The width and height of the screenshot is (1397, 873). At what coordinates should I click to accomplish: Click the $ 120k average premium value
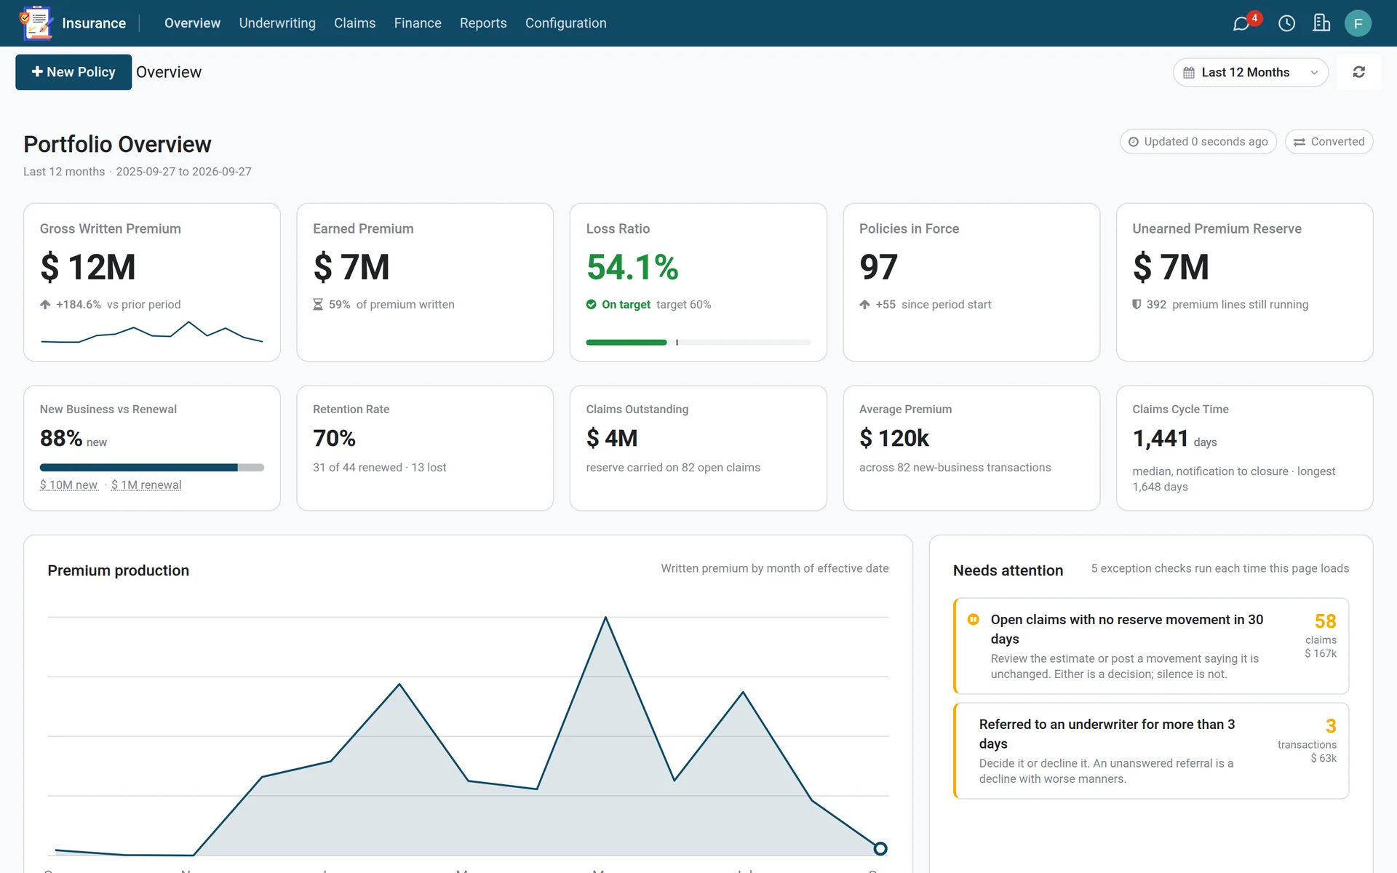click(894, 439)
